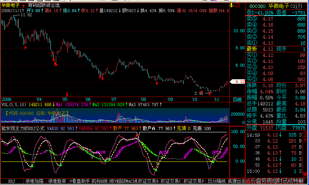Open the V超级MACD indicator tab
This screenshot has height=185, width=309.
126,181
